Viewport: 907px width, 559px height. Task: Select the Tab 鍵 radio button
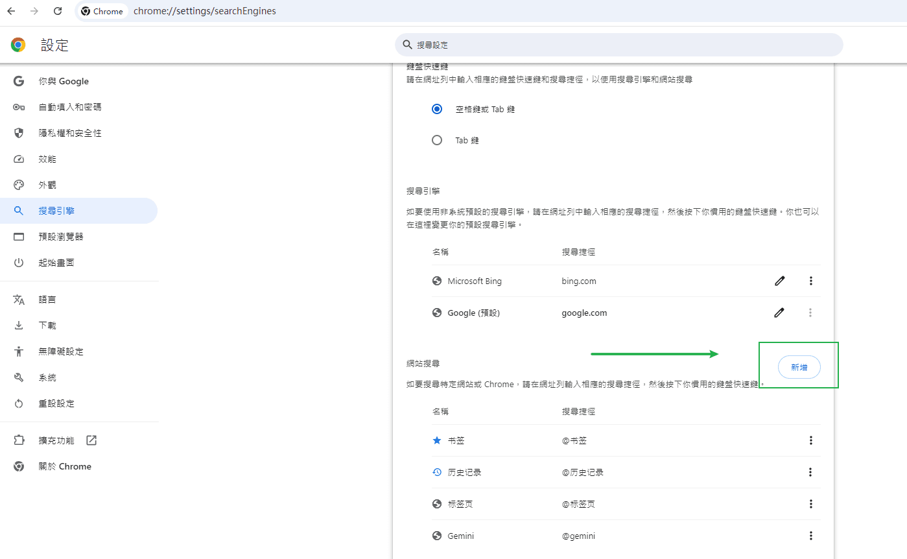pos(437,140)
